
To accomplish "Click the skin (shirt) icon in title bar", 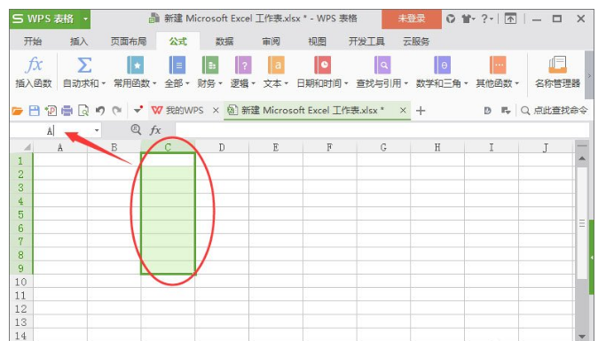I will tap(466, 19).
